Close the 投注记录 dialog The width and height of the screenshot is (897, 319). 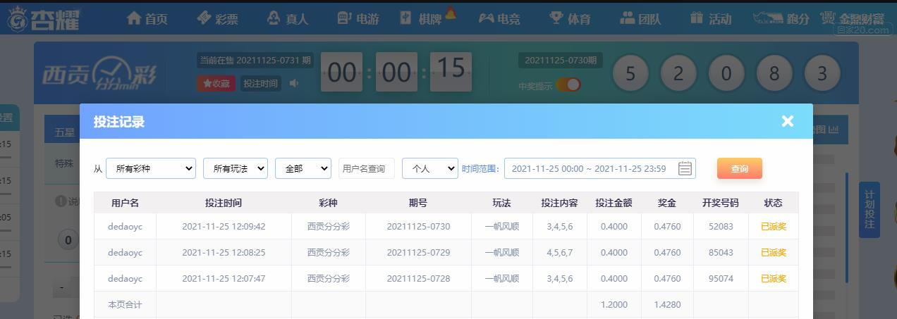(x=788, y=121)
